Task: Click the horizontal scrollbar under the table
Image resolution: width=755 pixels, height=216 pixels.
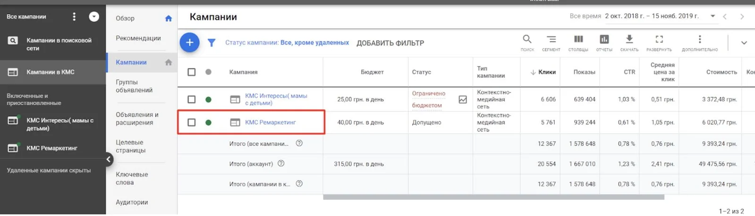Action: pos(493,197)
